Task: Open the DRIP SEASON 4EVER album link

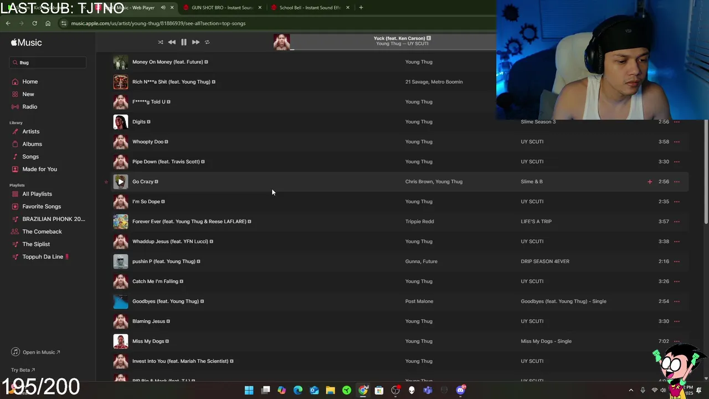Action: coord(545,262)
